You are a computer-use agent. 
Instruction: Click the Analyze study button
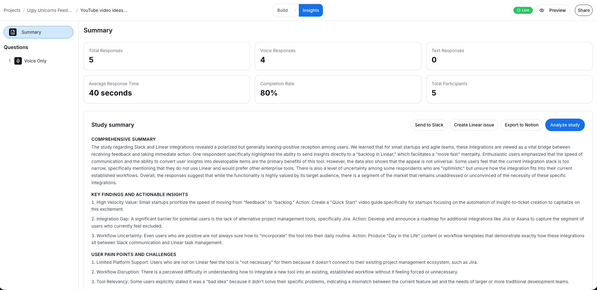(565, 125)
